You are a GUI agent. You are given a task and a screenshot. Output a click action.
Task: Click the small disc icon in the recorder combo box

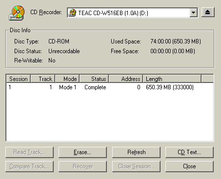72,13
